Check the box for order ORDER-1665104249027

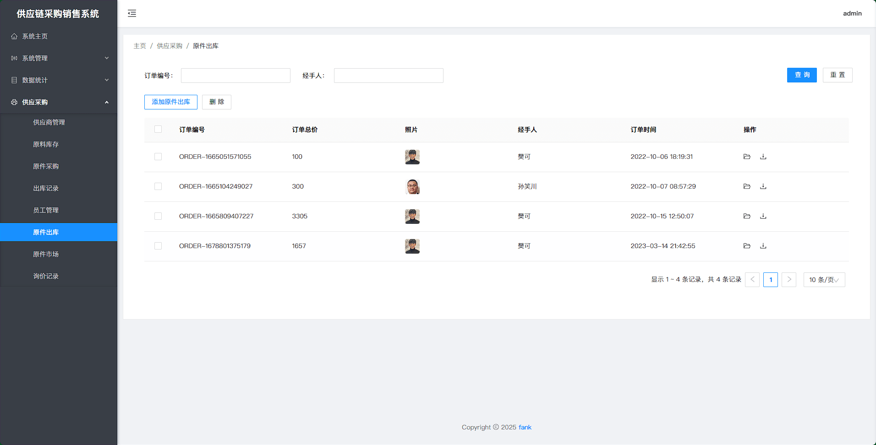click(x=158, y=186)
